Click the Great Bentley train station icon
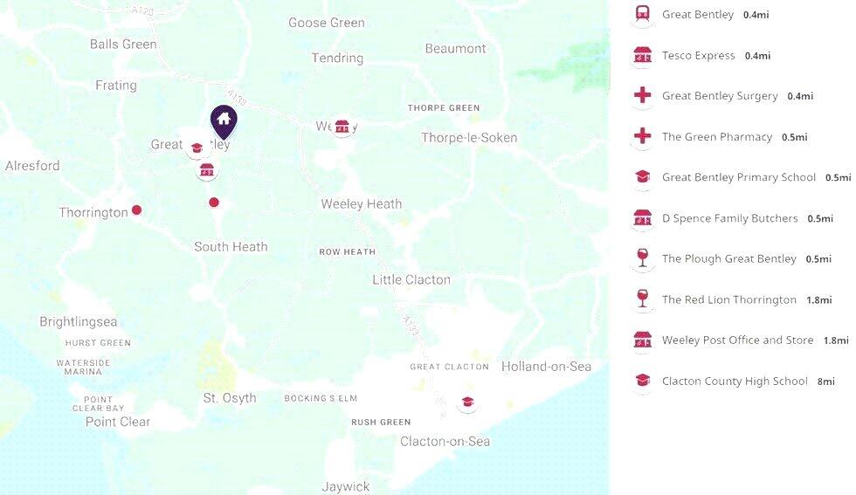The width and height of the screenshot is (856, 495). (643, 14)
